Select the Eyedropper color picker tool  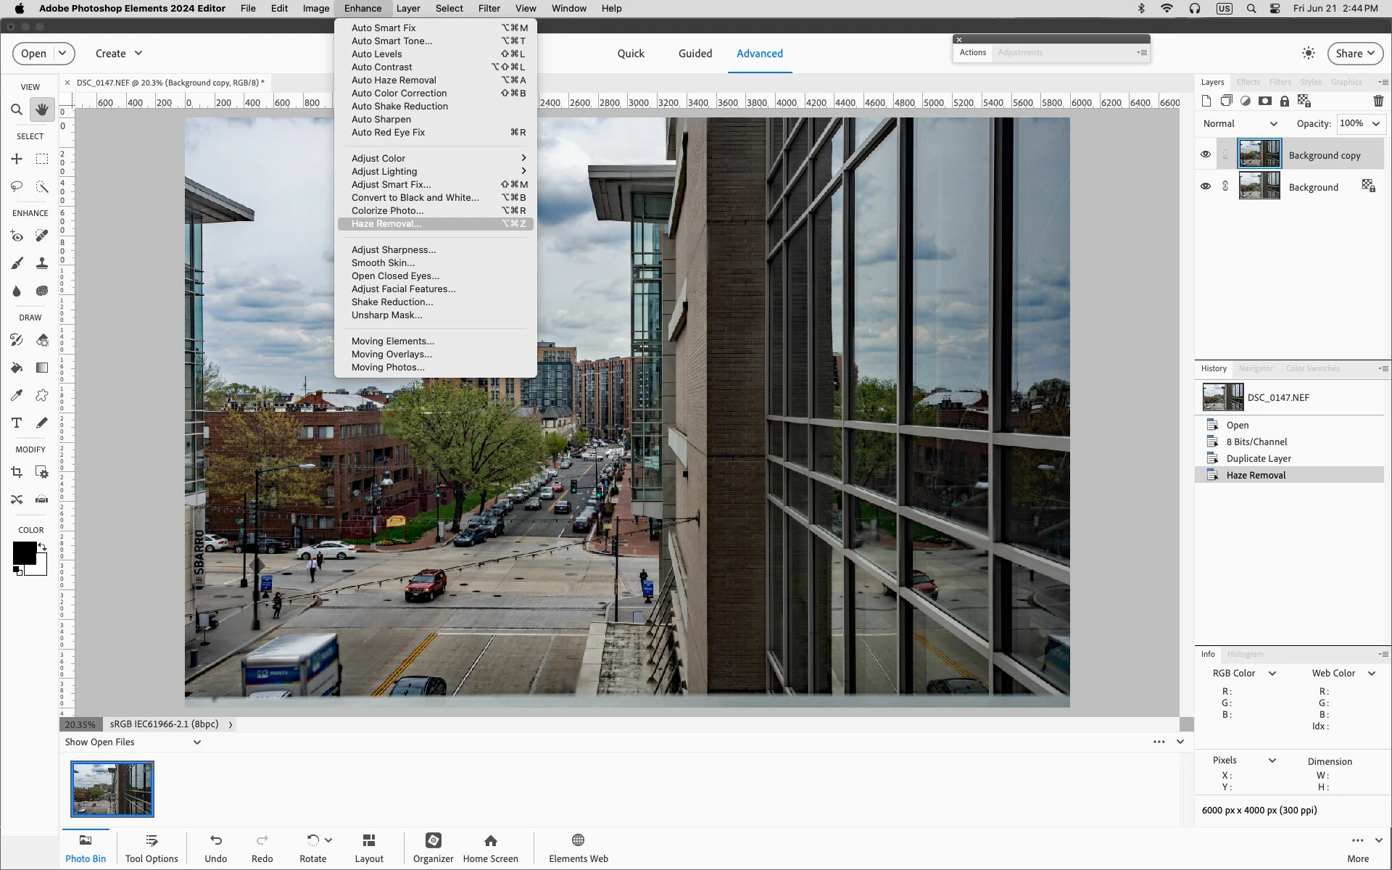point(16,395)
